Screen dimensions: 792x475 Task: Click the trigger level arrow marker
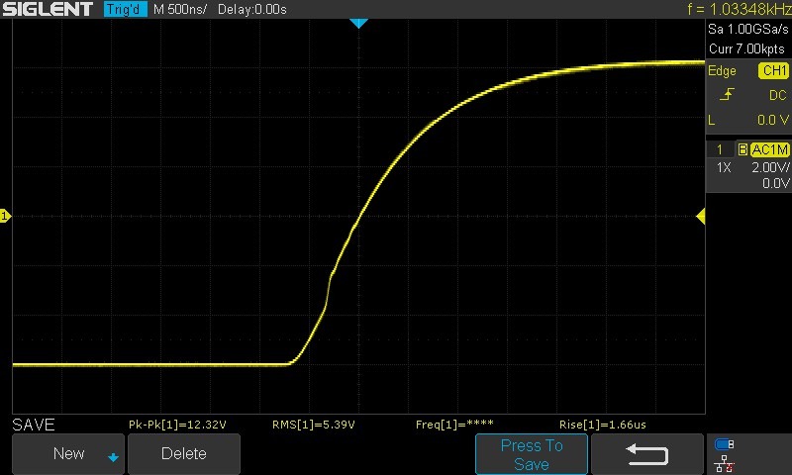[701, 217]
